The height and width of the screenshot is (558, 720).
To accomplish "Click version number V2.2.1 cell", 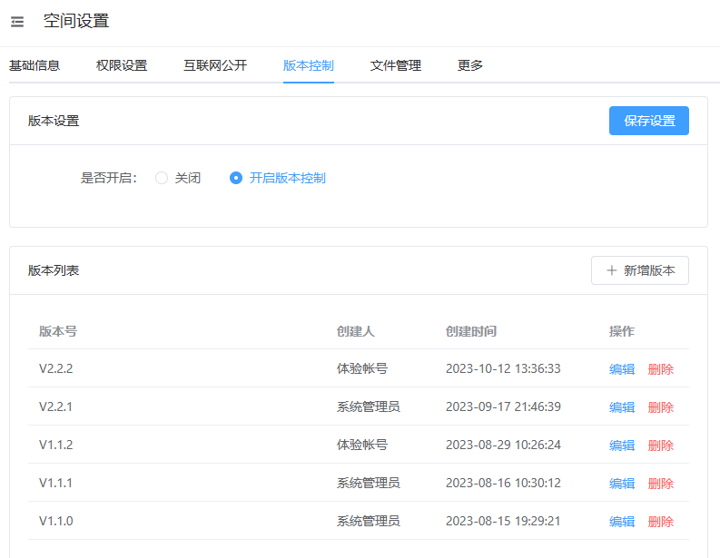I will coord(56,406).
